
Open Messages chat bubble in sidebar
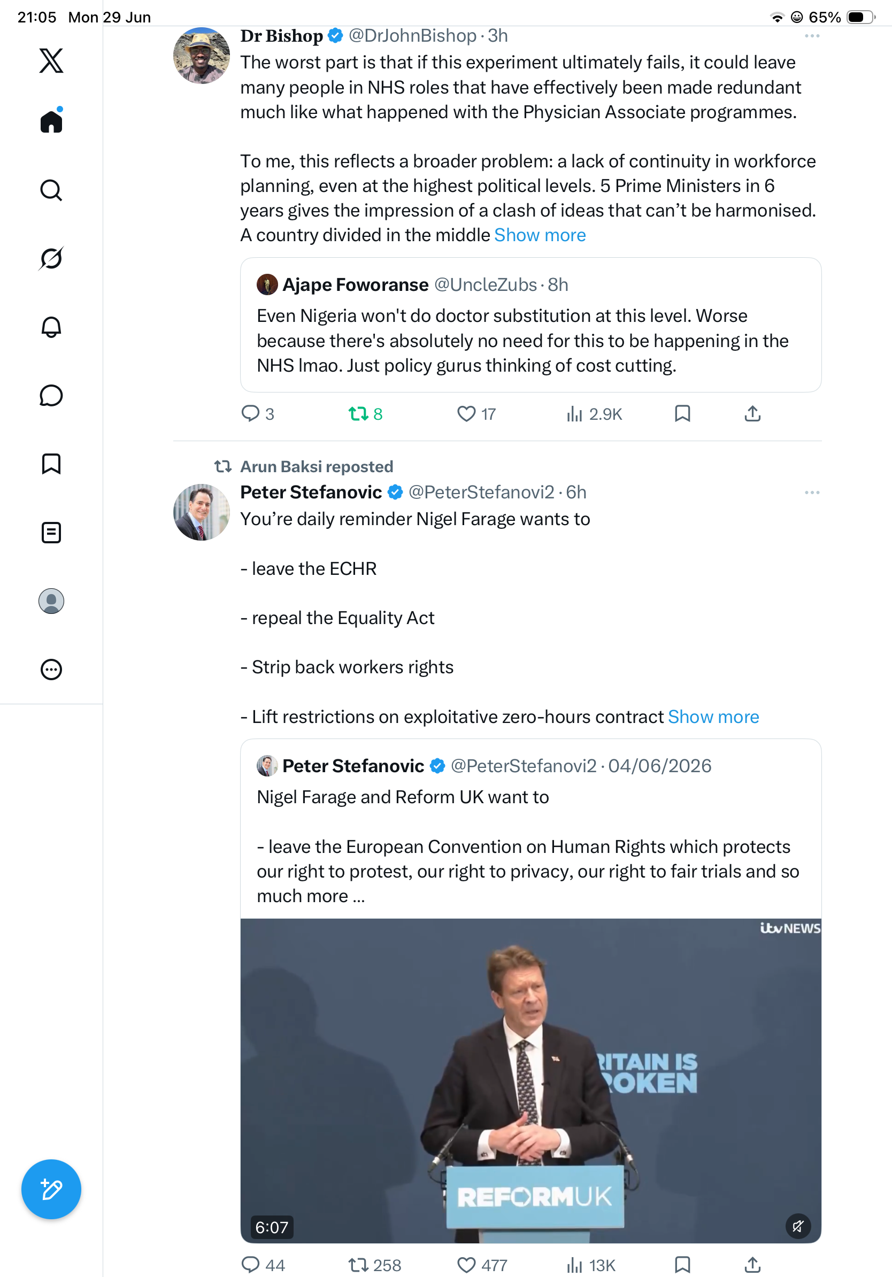51,395
